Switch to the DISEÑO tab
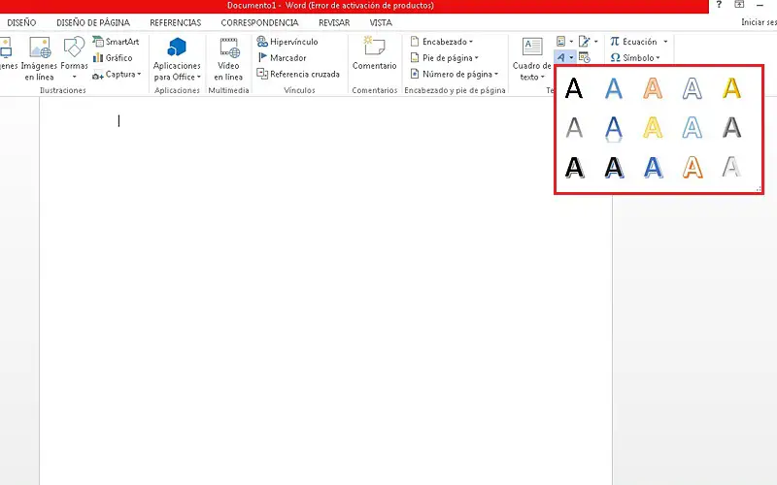This screenshot has width=777, height=485. (x=21, y=22)
